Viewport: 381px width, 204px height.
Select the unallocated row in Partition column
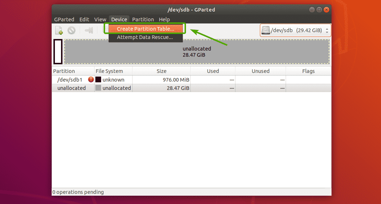tap(72, 88)
